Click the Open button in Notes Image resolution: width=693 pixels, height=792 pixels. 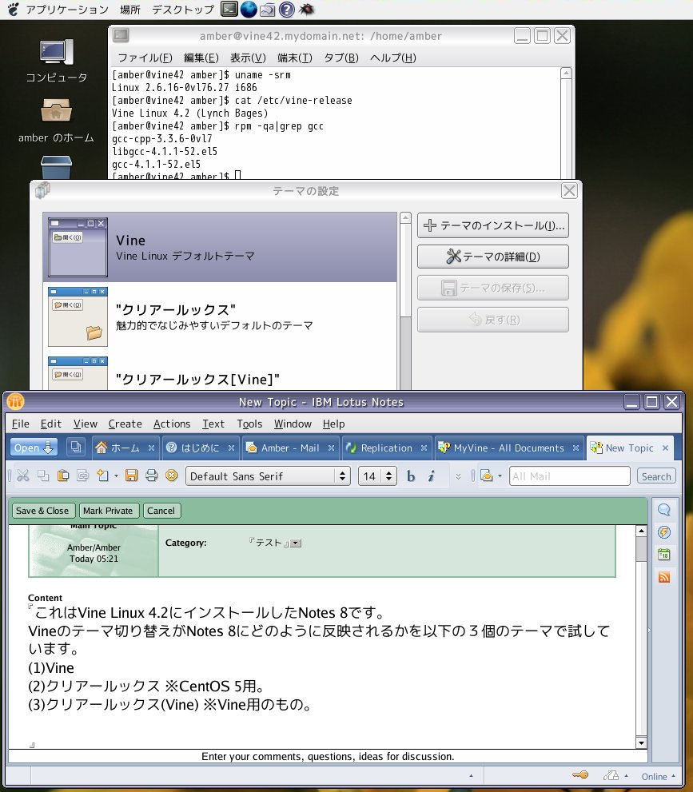[34, 448]
